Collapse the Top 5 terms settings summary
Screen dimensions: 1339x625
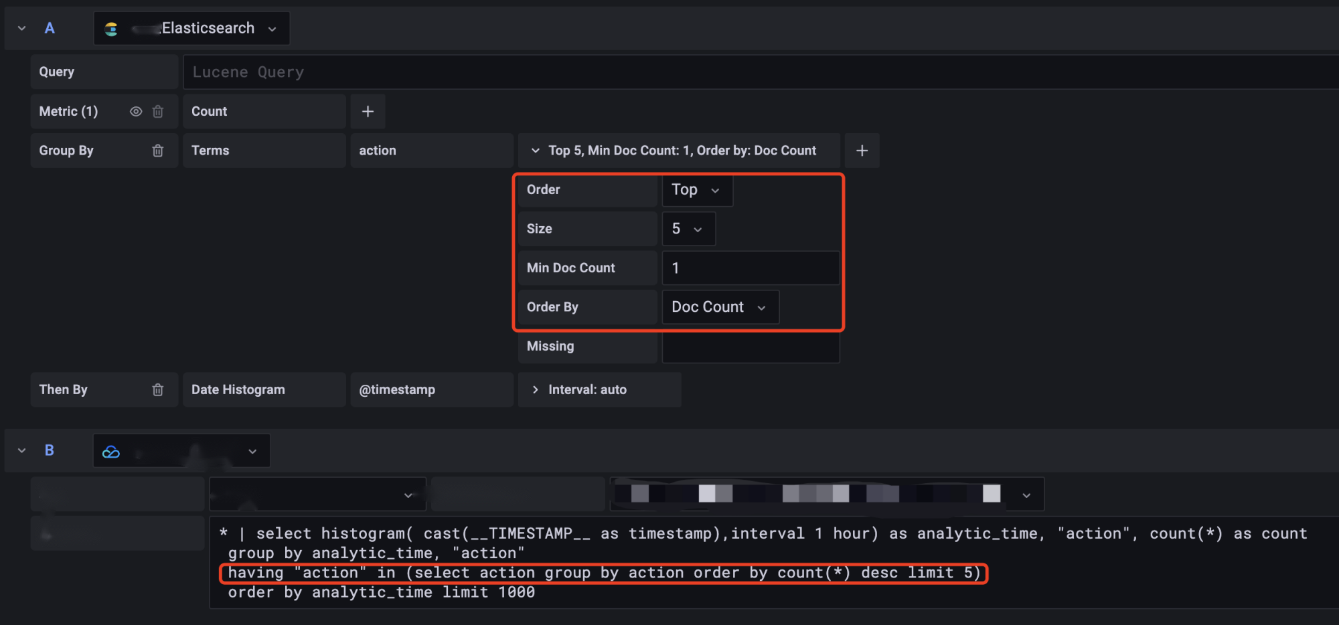(679, 151)
